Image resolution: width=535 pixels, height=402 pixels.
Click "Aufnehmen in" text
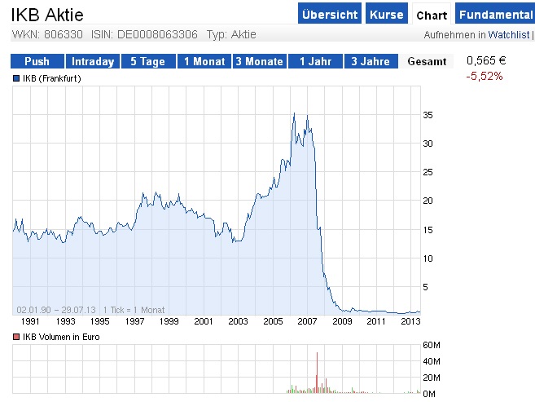pyautogui.click(x=454, y=35)
